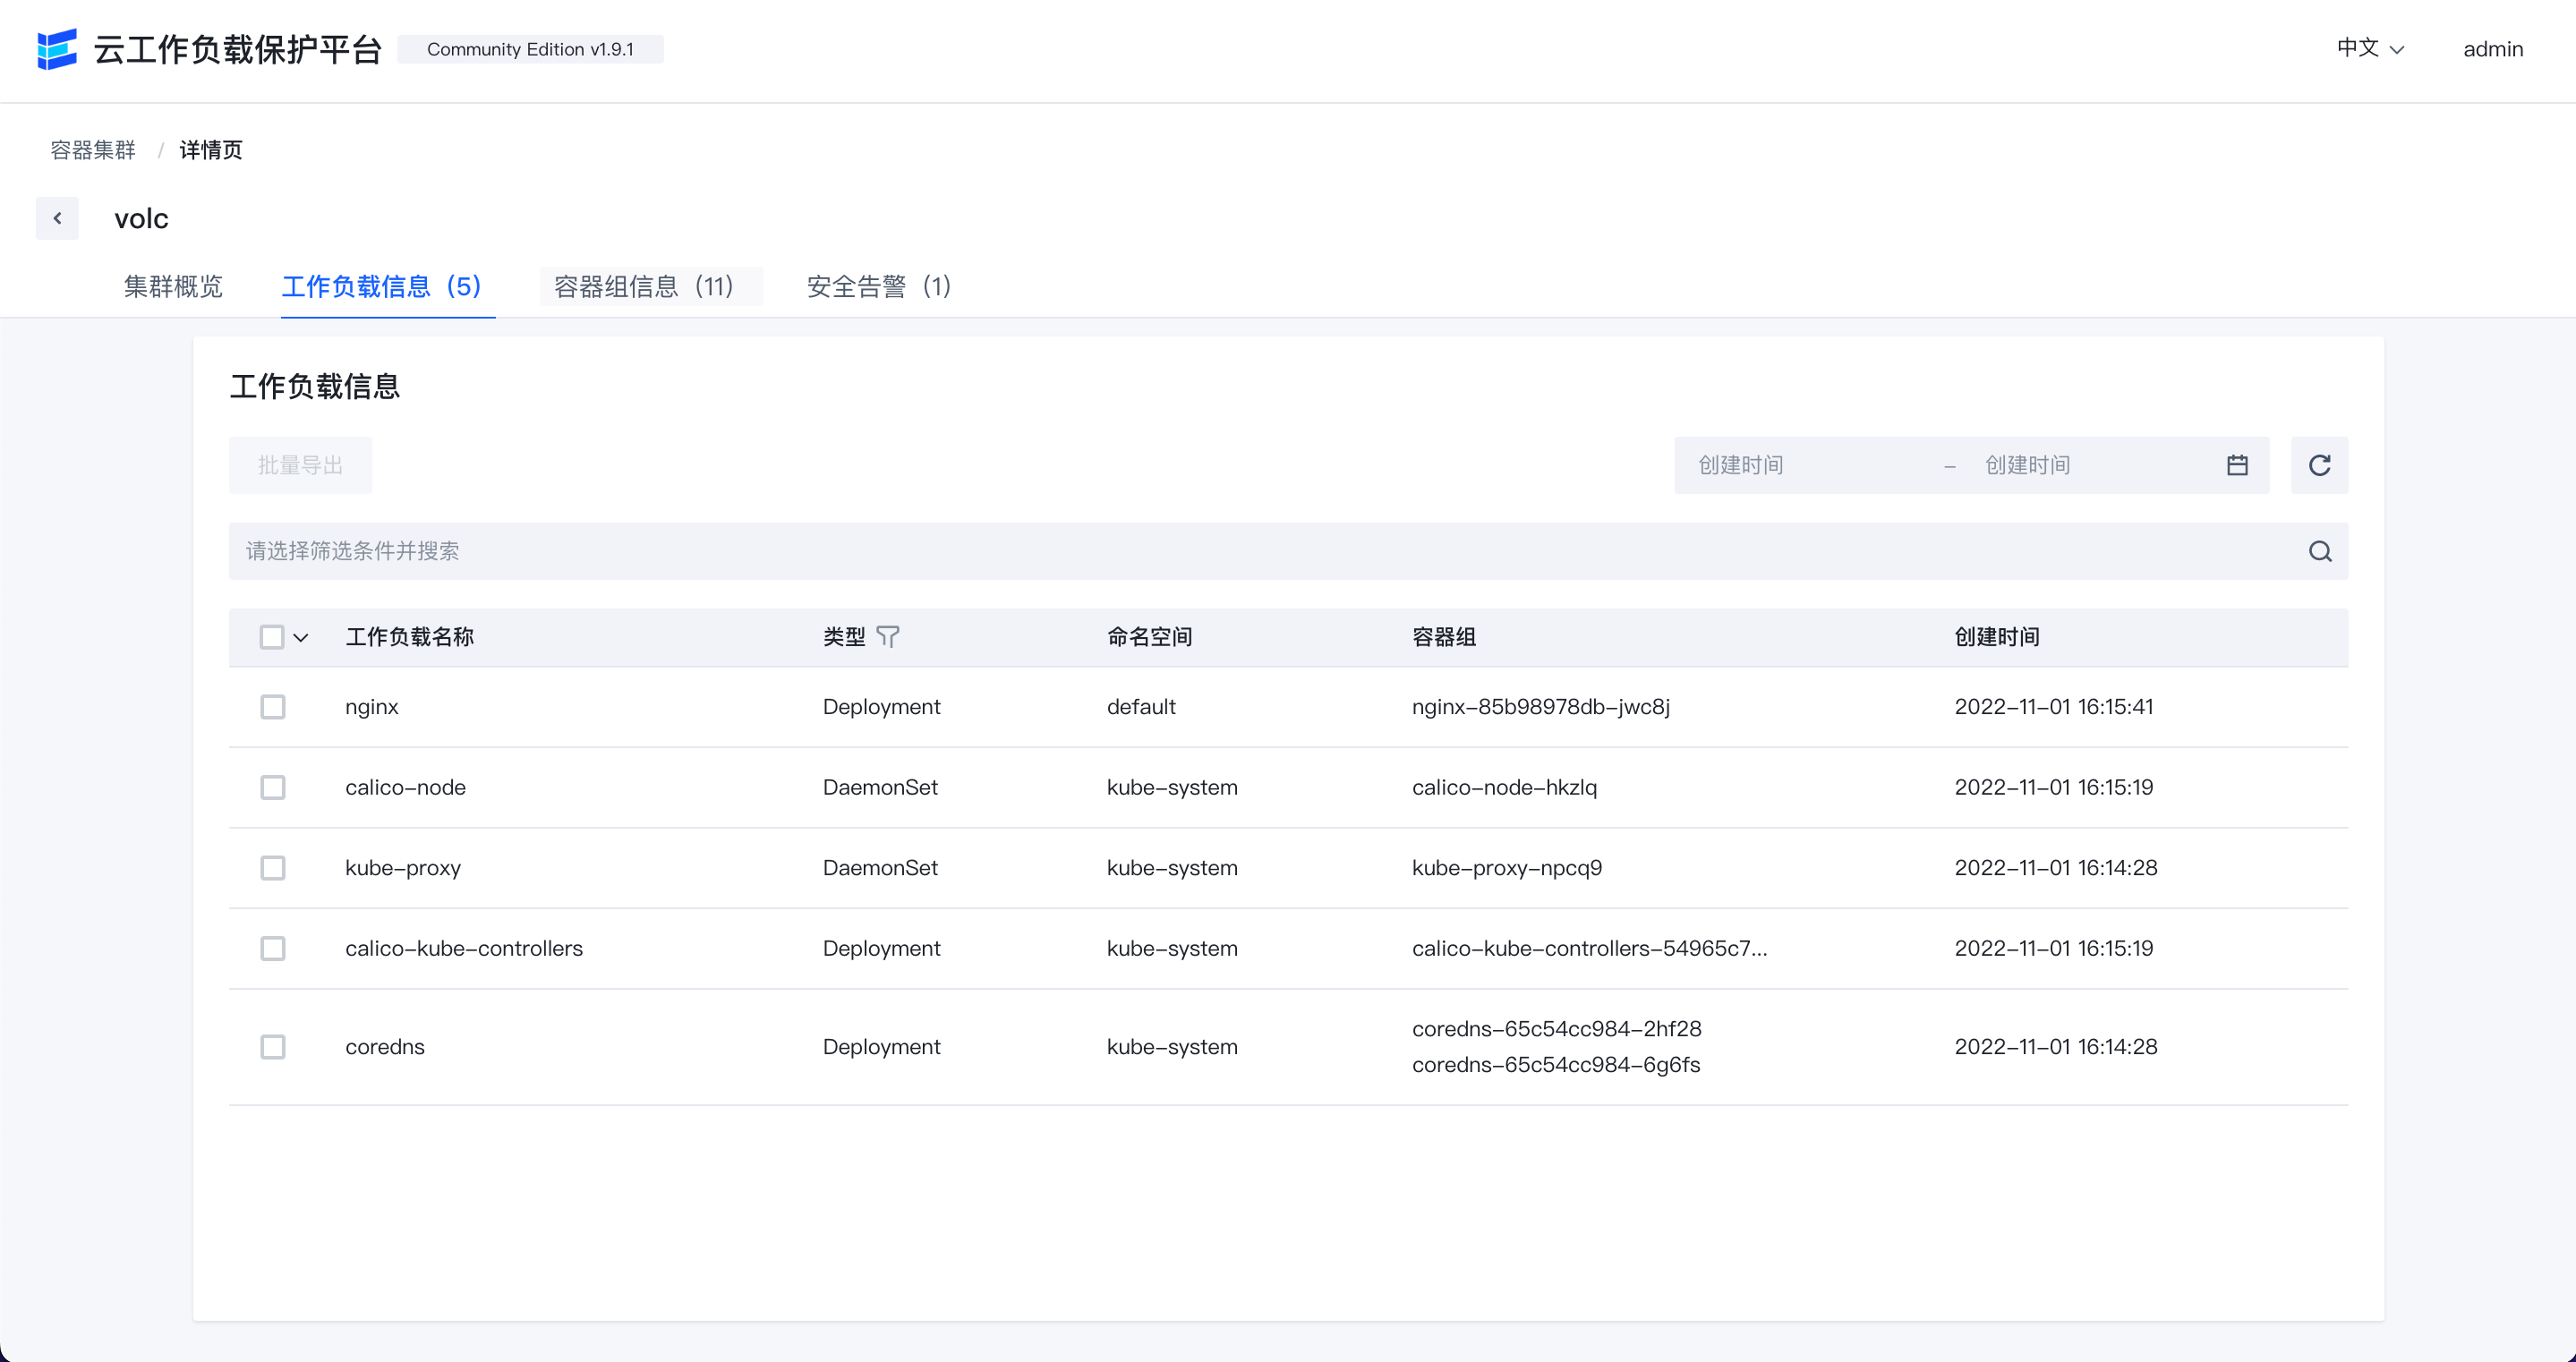Go to the 集群概览 tab

tap(173, 287)
